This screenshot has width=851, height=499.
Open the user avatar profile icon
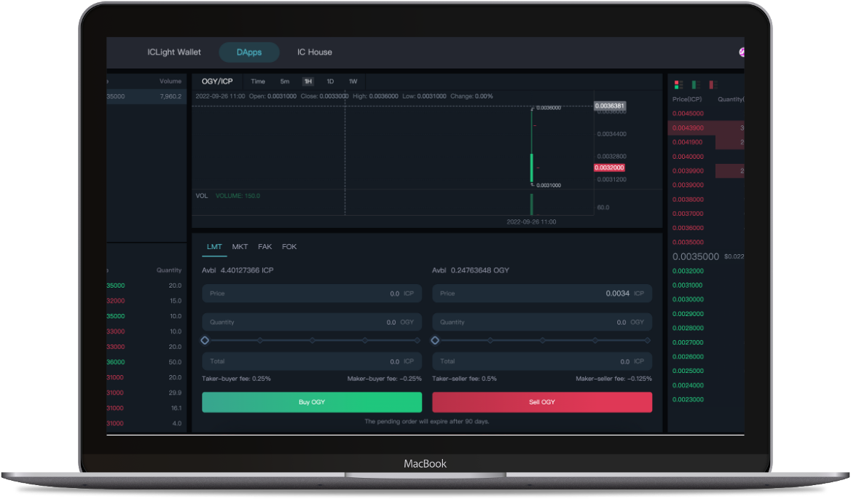click(741, 52)
